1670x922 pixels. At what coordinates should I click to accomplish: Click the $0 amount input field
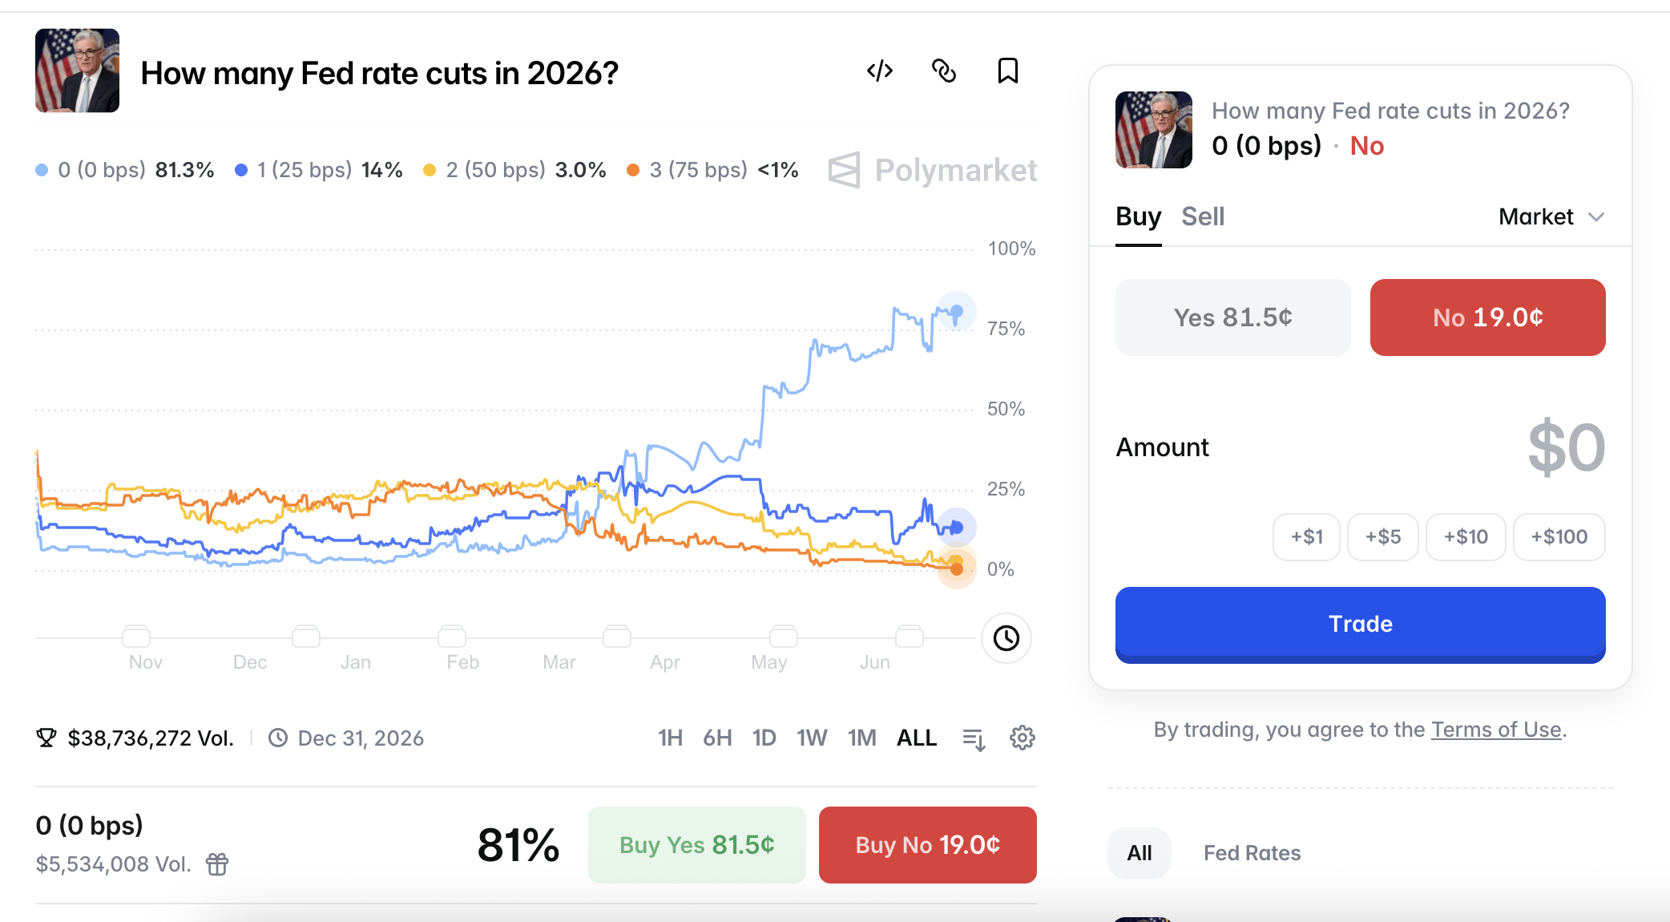1566,447
